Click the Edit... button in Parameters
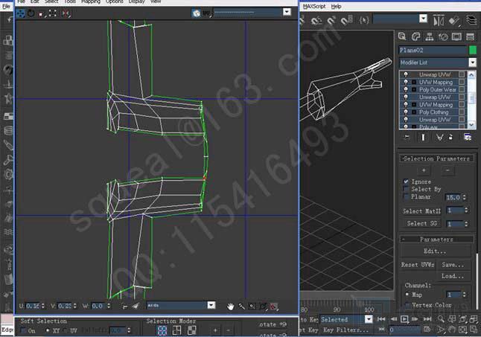The width and height of the screenshot is (481, 337). click(x=435, y=251)
